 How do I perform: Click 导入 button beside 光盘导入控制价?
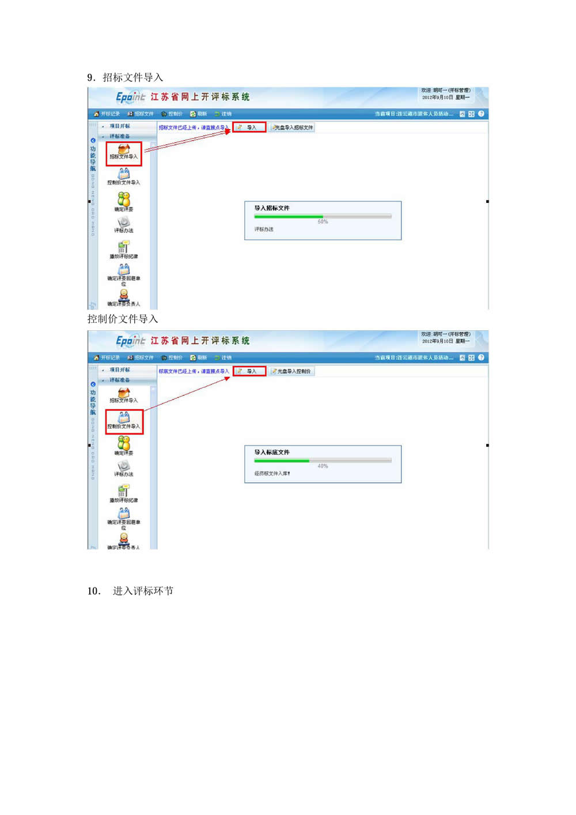(249, 371)
